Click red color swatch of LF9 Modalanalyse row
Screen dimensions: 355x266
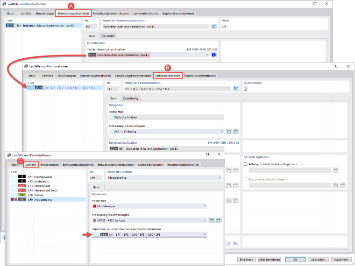click(12, 199)
